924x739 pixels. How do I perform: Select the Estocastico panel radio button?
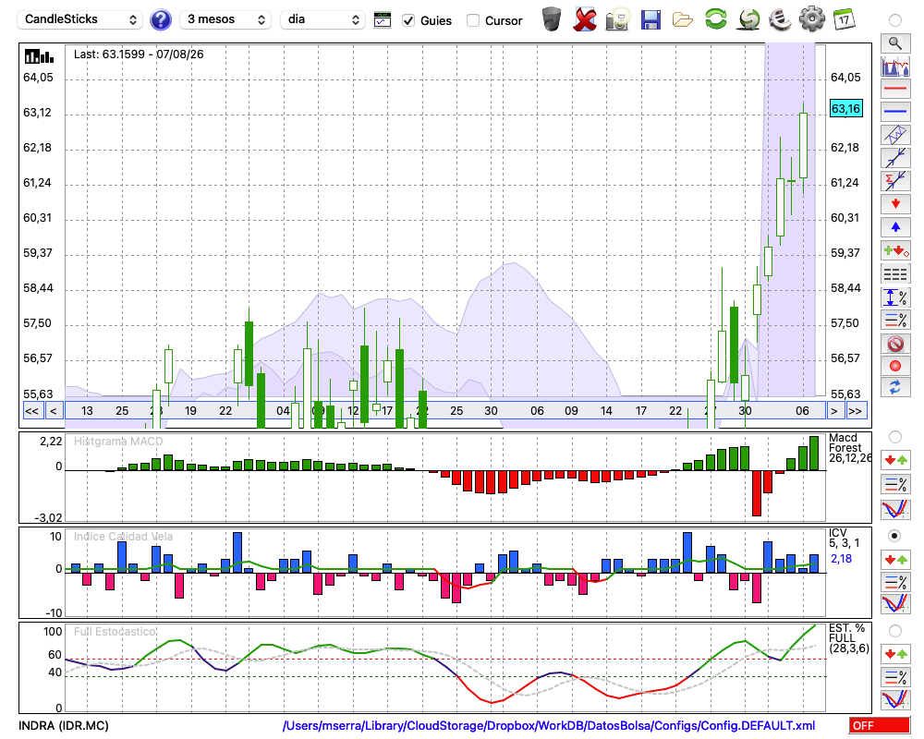point(895,631)
